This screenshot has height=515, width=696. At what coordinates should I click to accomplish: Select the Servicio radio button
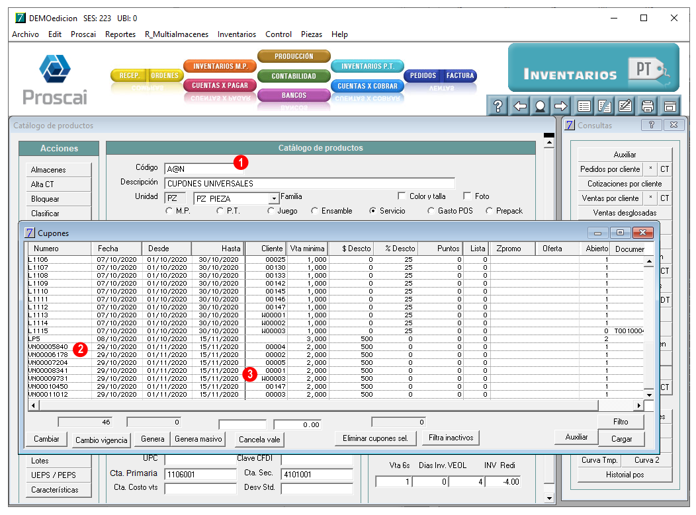click(x=373, y=211)
